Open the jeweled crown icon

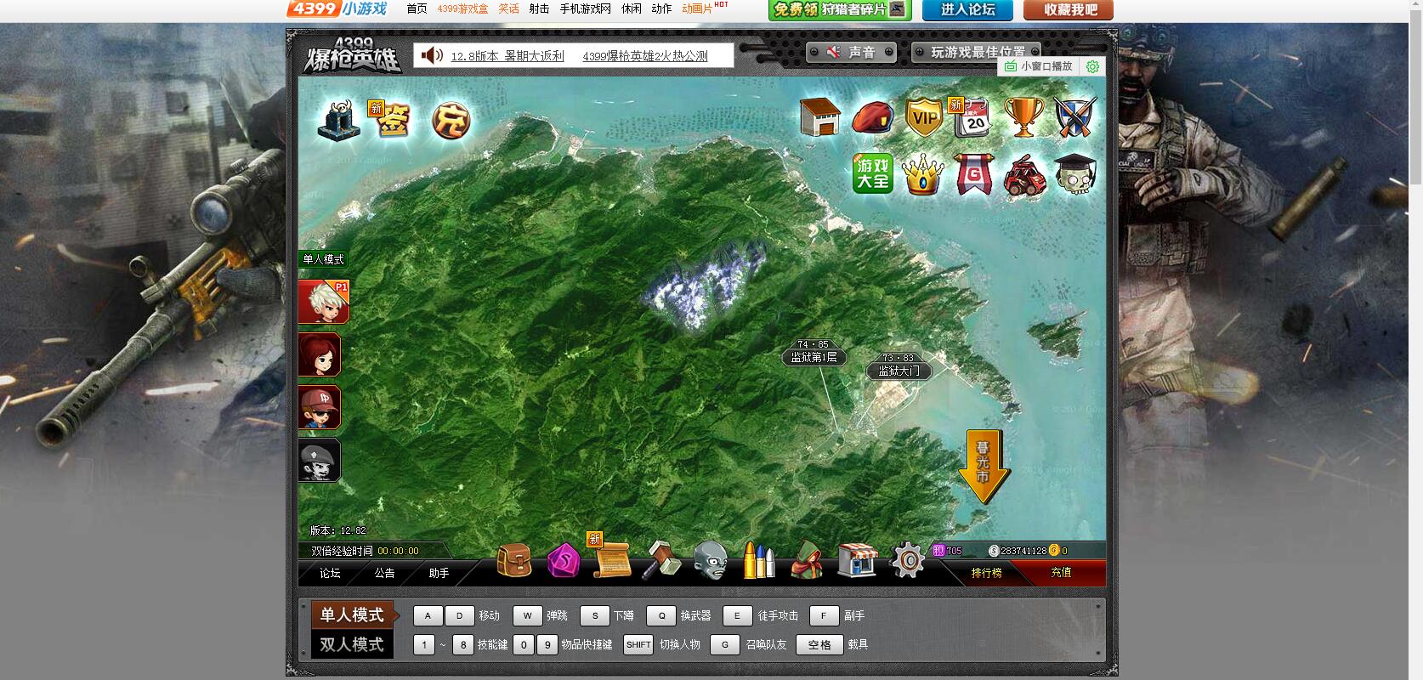click(x=923, y=174)
